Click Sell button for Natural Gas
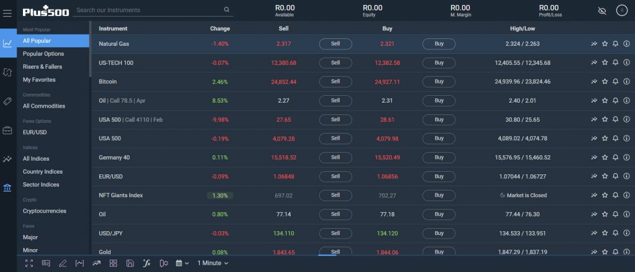 [x=335, y=44]
